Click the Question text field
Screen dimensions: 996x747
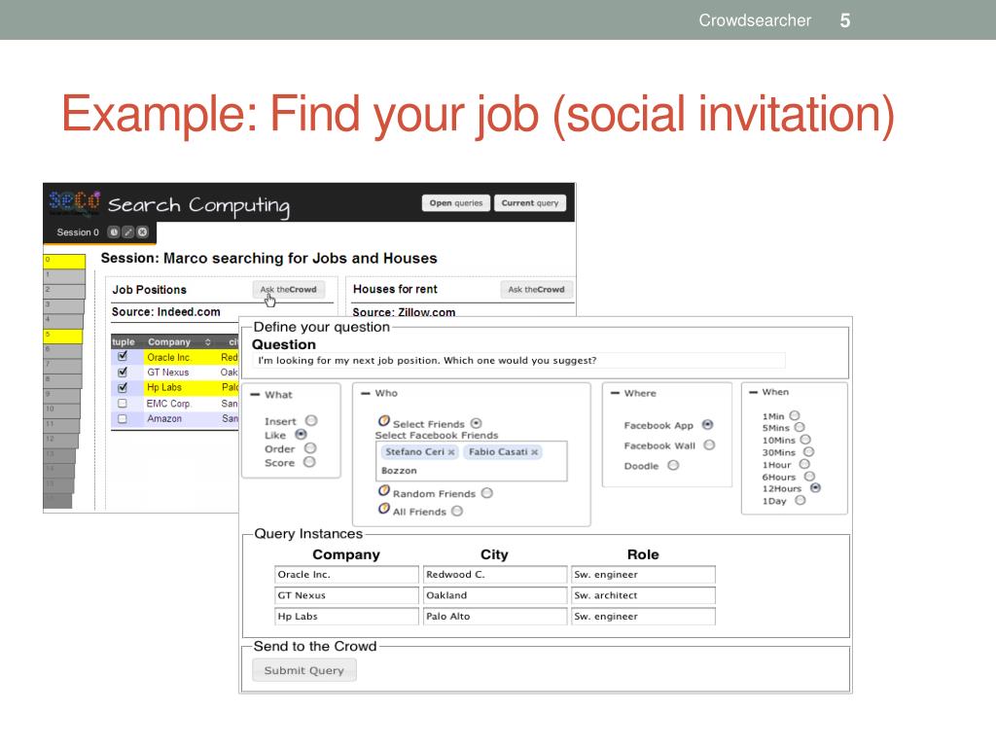519,361
